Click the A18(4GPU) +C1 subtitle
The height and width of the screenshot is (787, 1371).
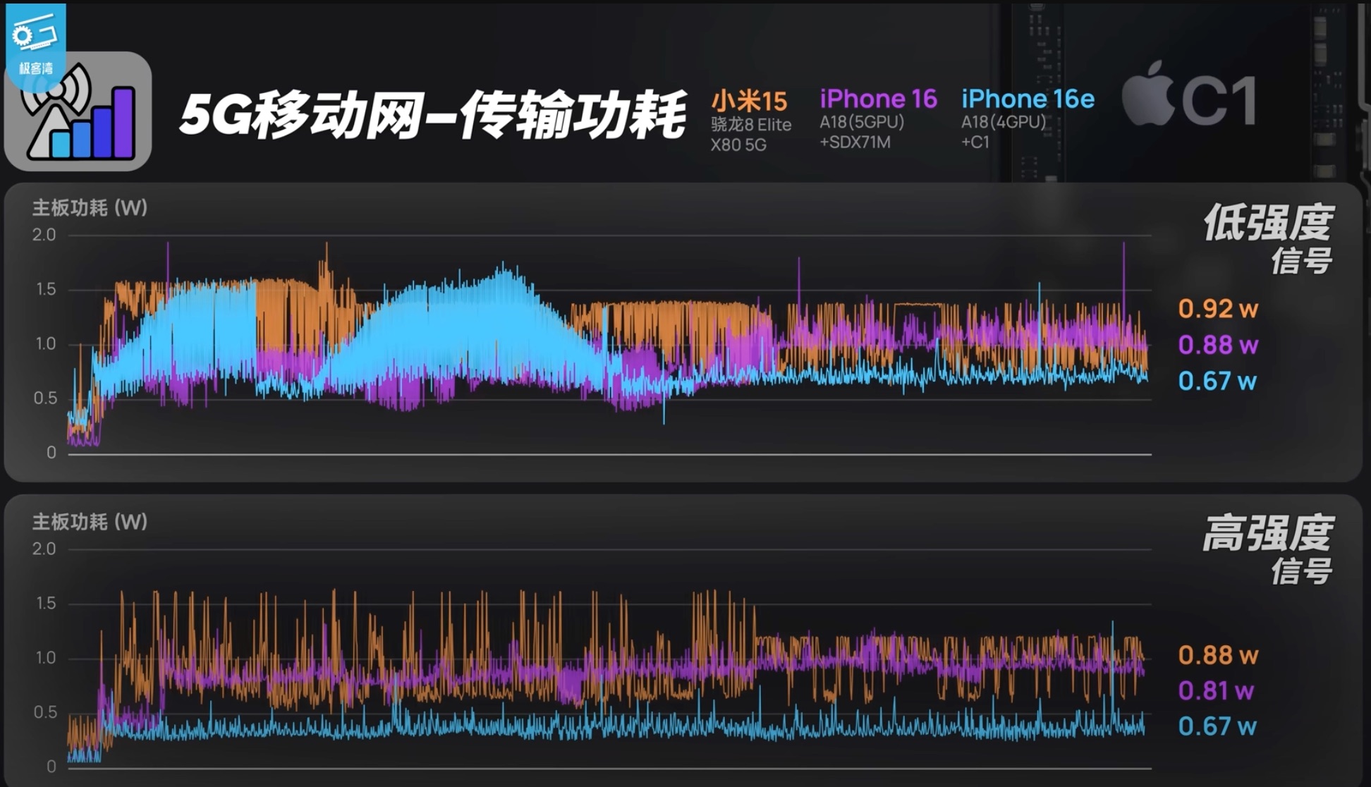[1004, 132]
